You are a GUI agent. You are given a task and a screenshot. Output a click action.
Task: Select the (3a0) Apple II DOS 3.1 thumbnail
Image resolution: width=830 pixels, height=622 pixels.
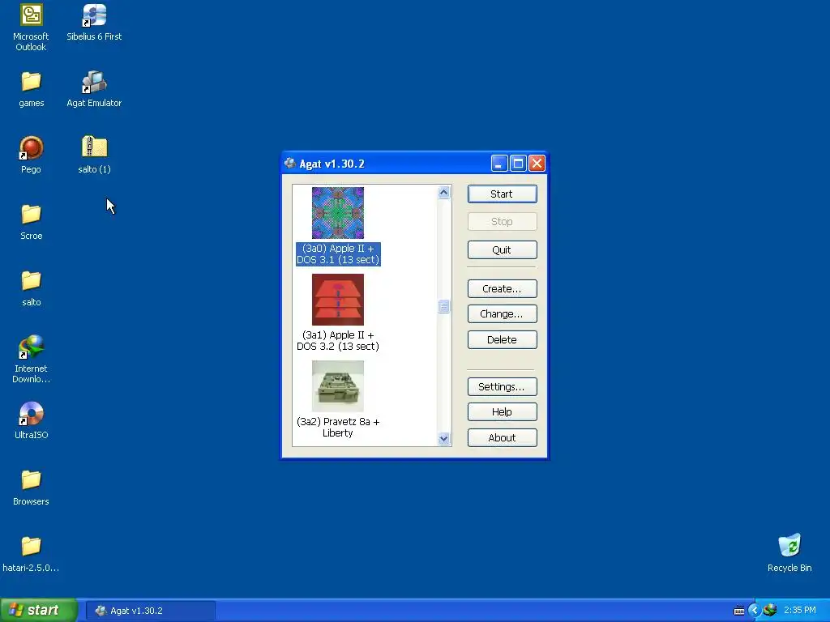click(x=338, y=213)
